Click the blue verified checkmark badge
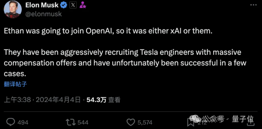The image size is (262, 129). pyautogui.click(x=64, y=5)
